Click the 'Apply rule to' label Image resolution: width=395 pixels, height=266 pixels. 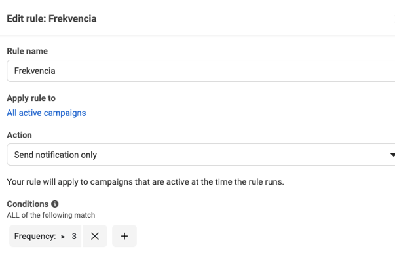coord(31,98)
